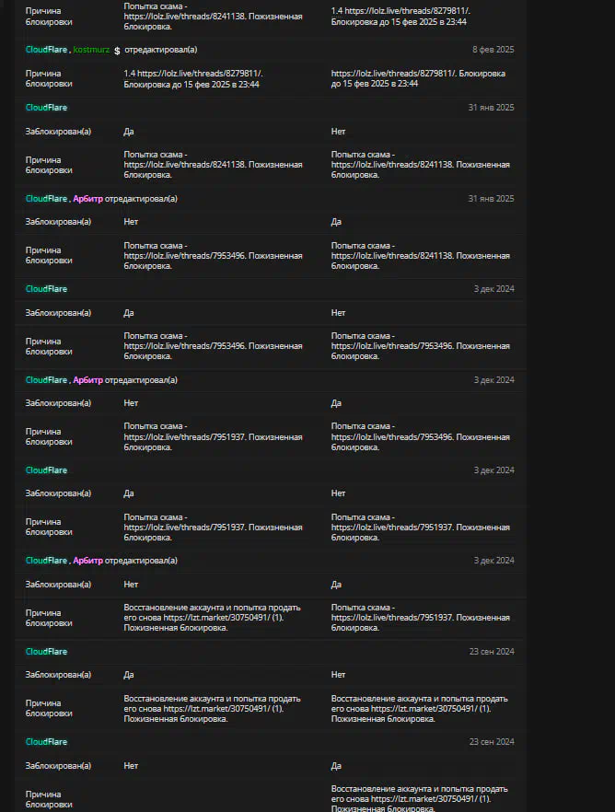Open the threads/7951937 link beside the Восстановление аккаунта reason
Screen dimensions: 615x812
[391, 618]
